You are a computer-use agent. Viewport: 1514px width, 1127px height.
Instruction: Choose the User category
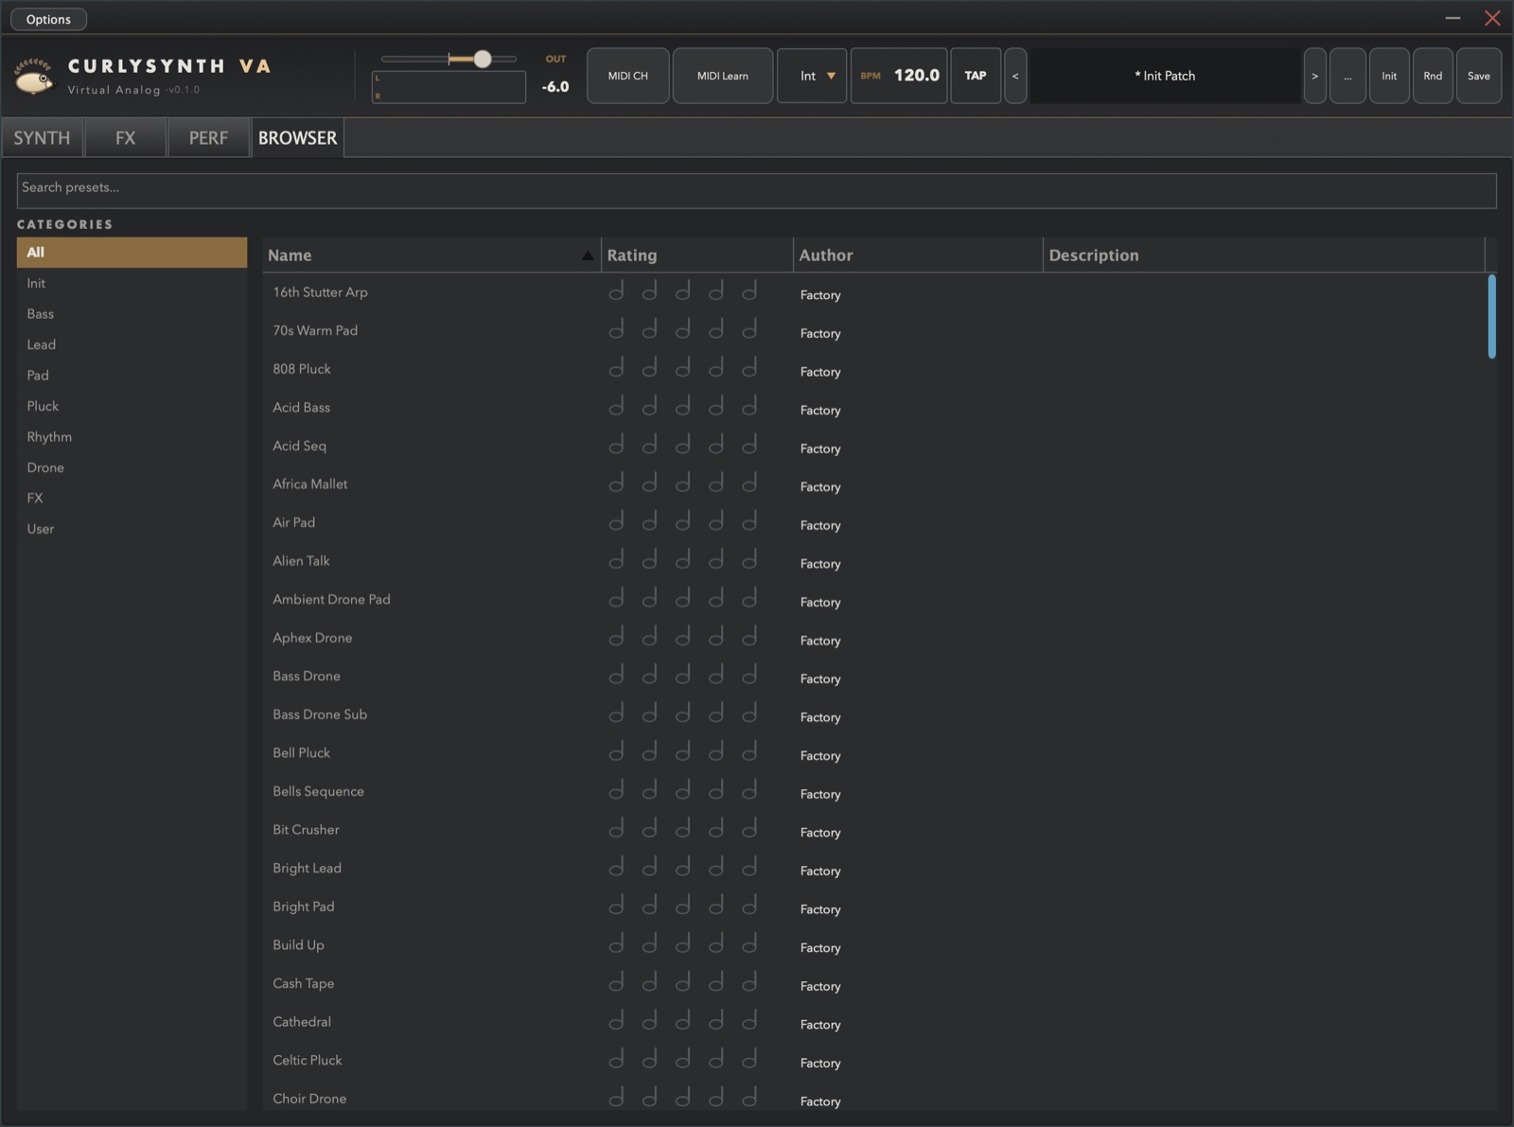click(x=132, y=529)
